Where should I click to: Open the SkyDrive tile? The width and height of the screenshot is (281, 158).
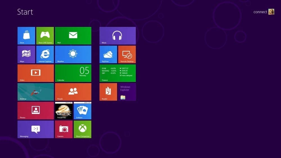pyautogui.click(x=108, y=54)
